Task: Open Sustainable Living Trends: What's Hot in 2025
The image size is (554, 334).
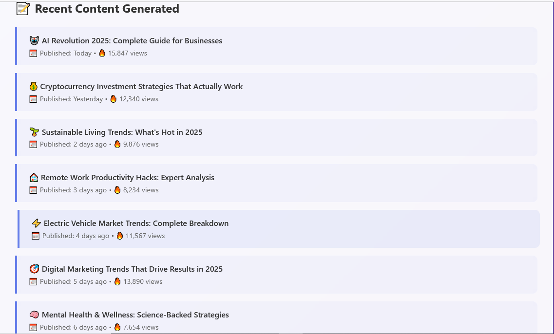Action: (122, 132)
